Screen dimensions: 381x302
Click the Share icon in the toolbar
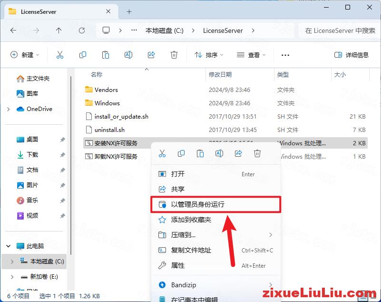click(151, 55)
